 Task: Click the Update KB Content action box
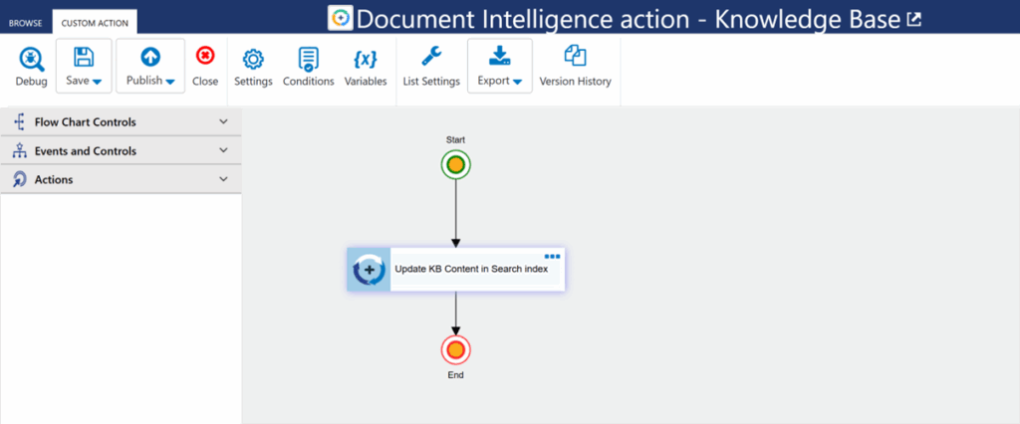click(470, 269)
